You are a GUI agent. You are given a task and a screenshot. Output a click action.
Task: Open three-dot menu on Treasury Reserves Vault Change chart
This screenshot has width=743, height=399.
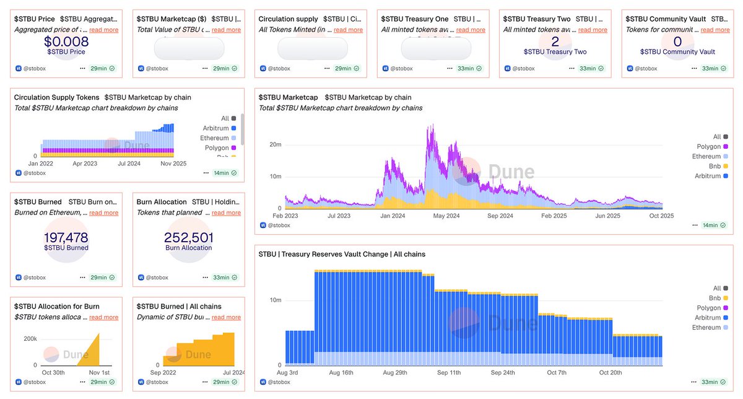694,382
